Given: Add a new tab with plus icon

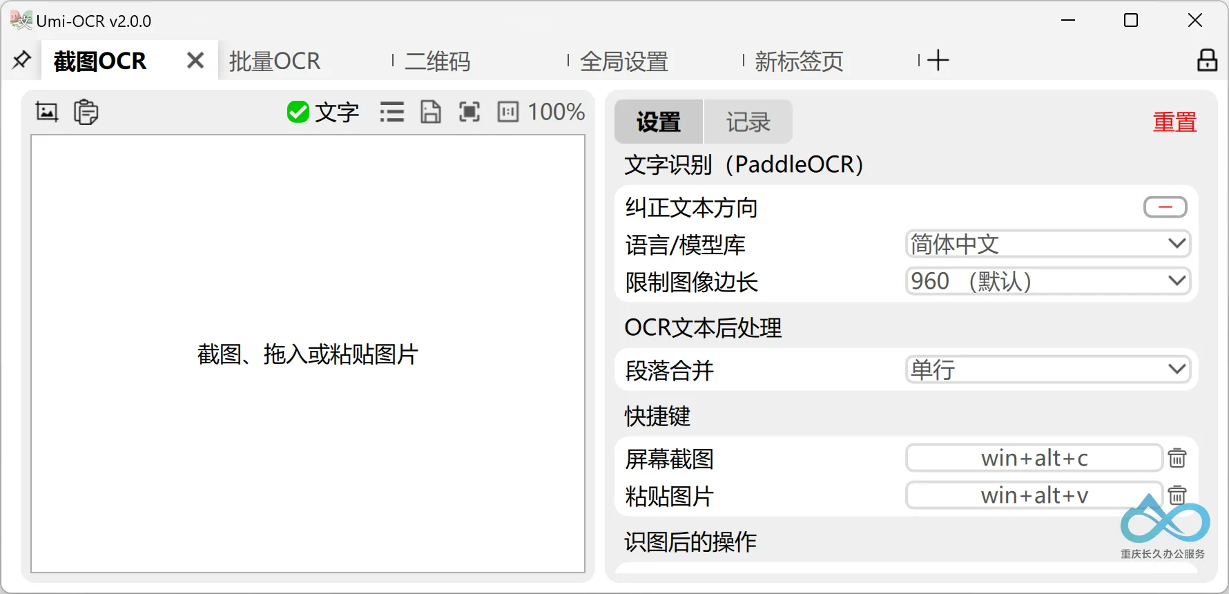Looking at the screenshot, I should [x=938, y=61].
